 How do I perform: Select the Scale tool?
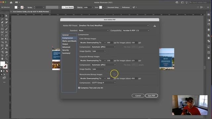tap(6, 35)
